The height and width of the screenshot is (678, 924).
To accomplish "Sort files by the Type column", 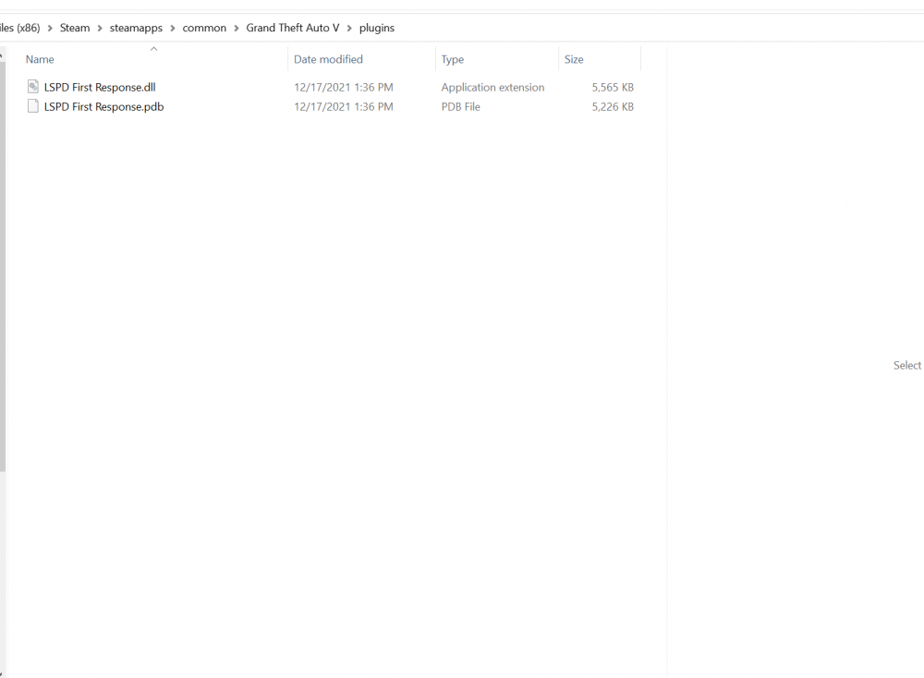I will 453,59.
